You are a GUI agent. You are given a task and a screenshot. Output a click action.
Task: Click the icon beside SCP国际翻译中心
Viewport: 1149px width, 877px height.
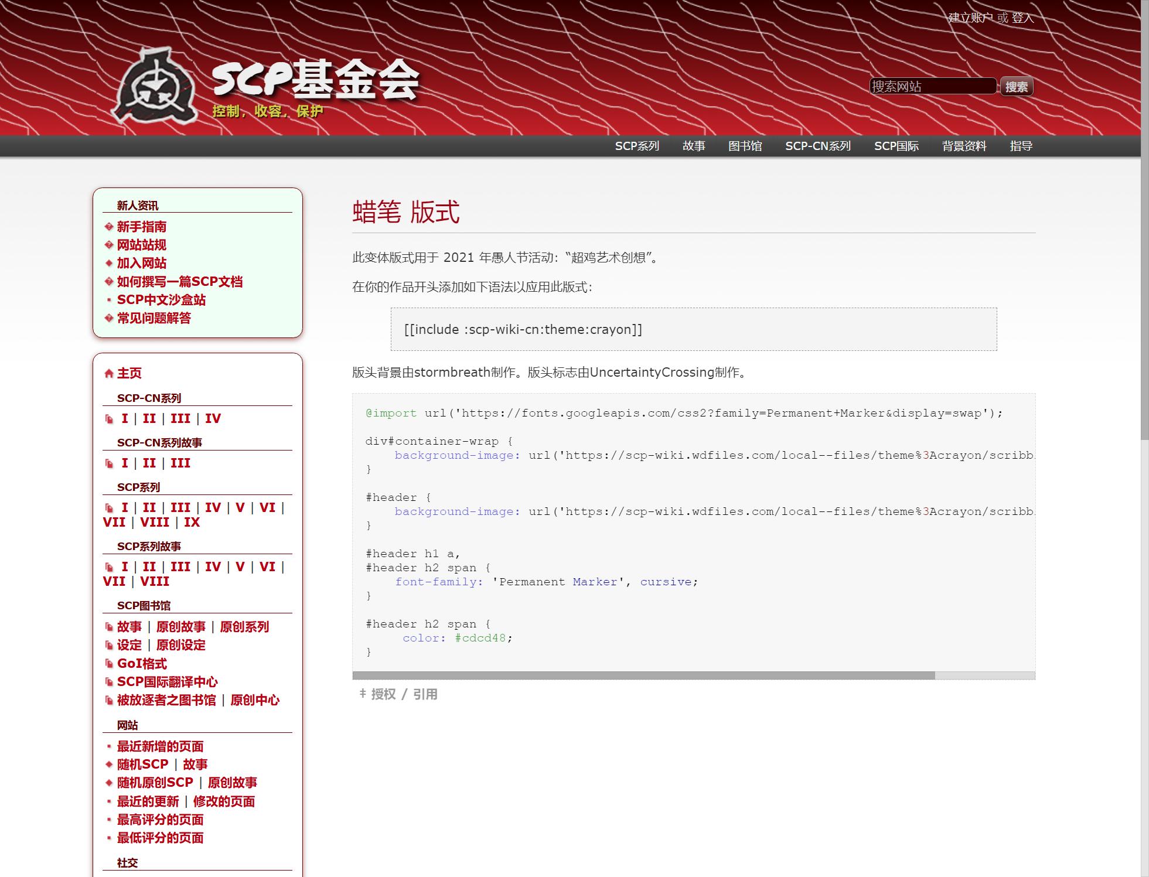pyautogui.click(x=108, y=682)
